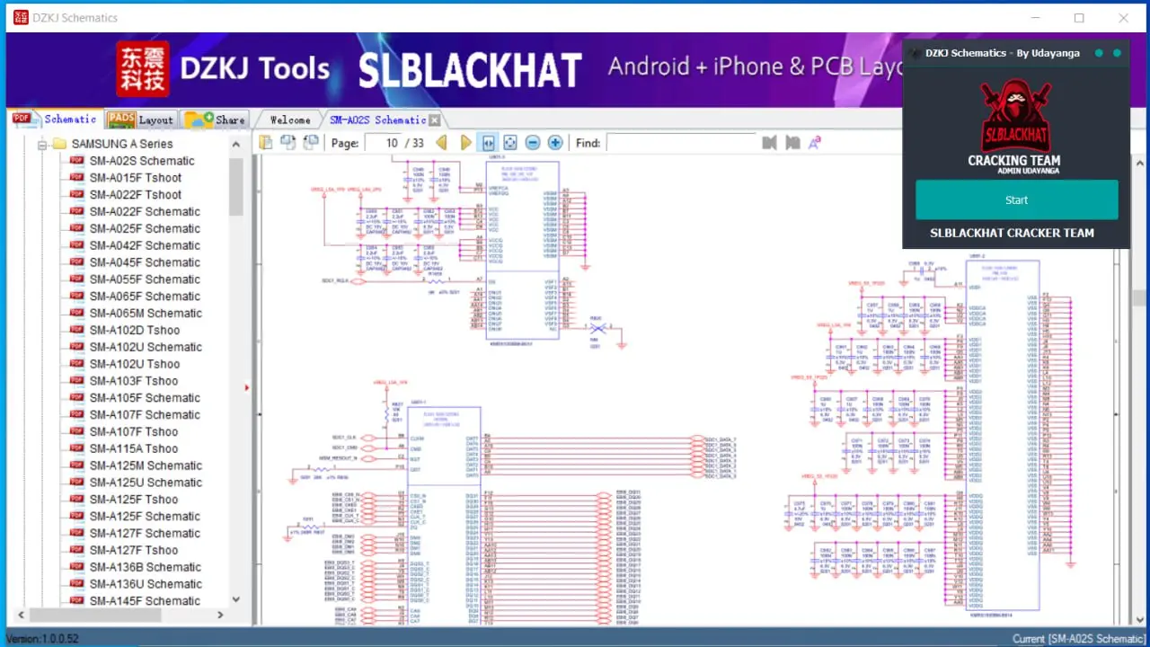
Task: Open SM-A042F Schematic in the tree
Action: click(145, 245)
